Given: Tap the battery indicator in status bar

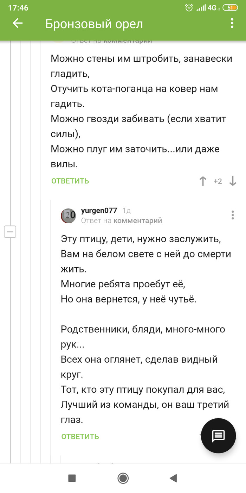Looking at the screenshot, I should click(230, 8).
